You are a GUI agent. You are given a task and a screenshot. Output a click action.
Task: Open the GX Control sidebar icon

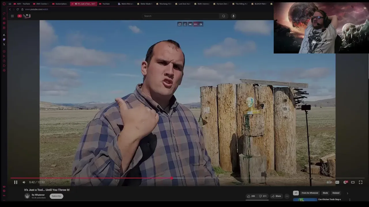point(4,14)
